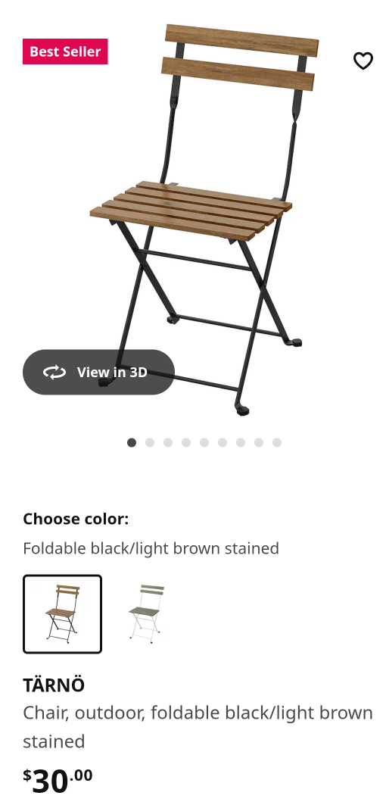The image size is (386, 805).
Task: Select the Best Seller badge
Action: point(65,51)
